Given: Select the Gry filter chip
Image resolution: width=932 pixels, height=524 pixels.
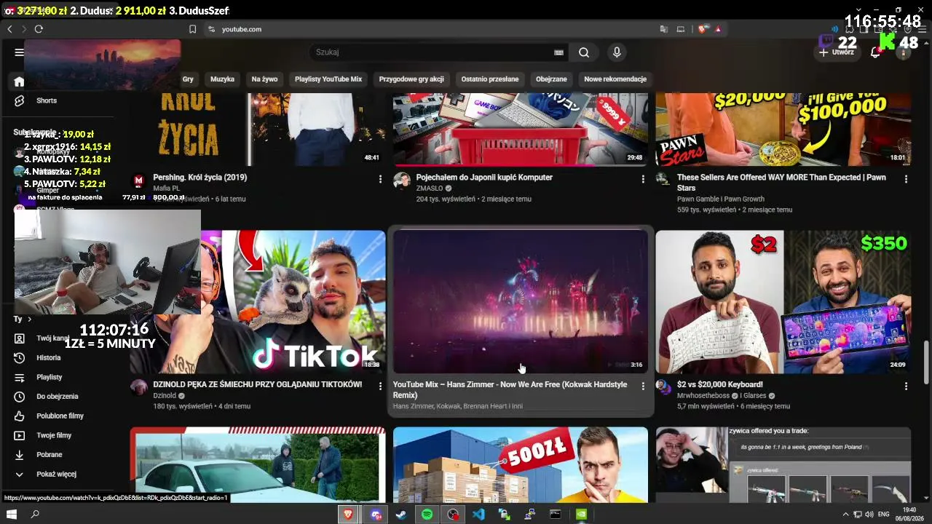Looking at the screenshot, I should 188,79.
